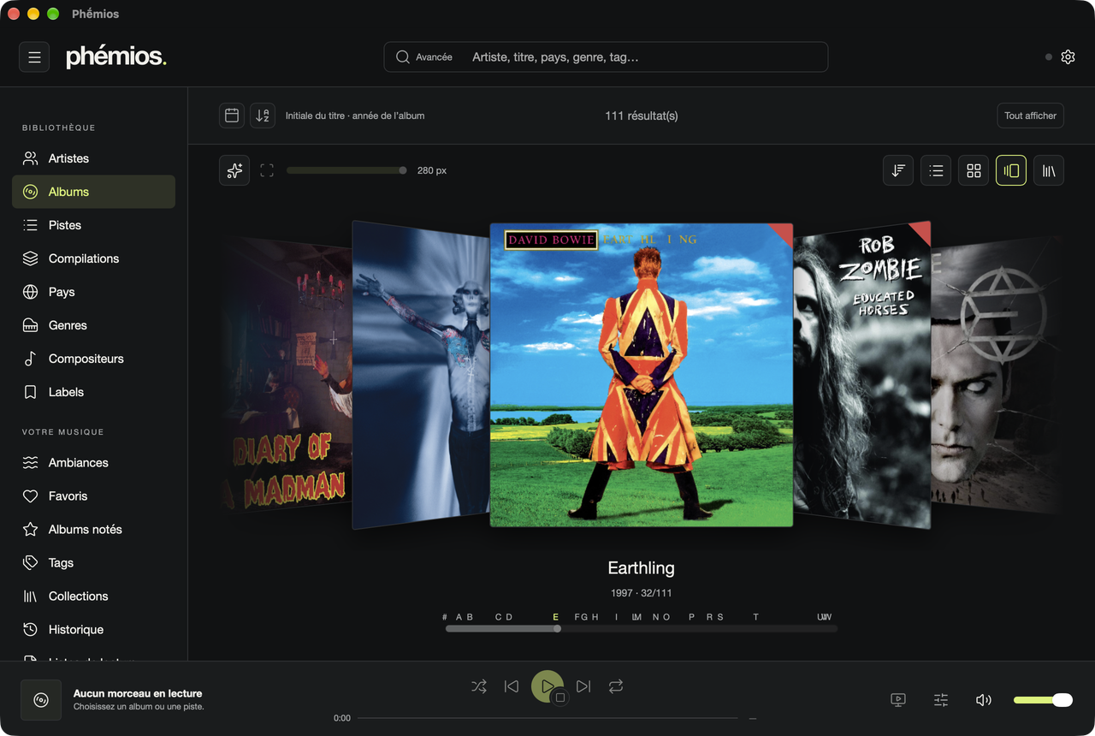Select the cover flow view
The image size is (1095, 736).
(x=1011, y=170)
